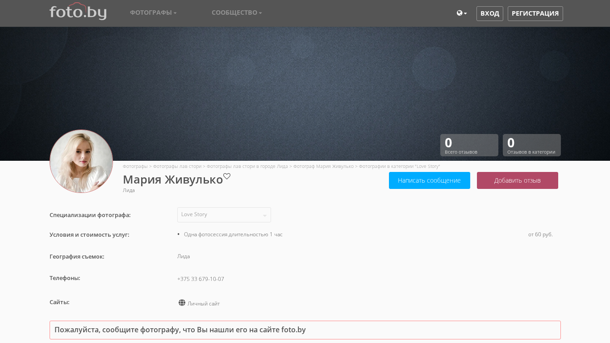
Task: Click the phone number +375 33 679-10-07
Action: pos(201,279)
